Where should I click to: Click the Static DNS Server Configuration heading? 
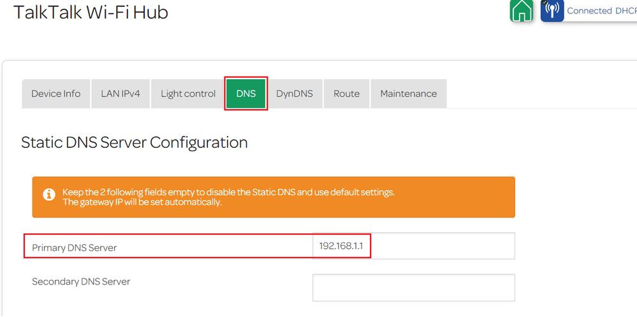coord(135,143)
